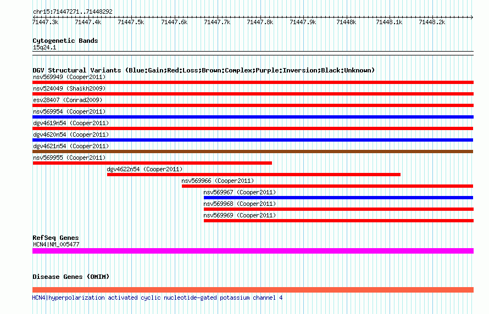Open the HCN4|NM_005477 gene label
This screenshot has height=314, width=489.
(x=56, y=244)
